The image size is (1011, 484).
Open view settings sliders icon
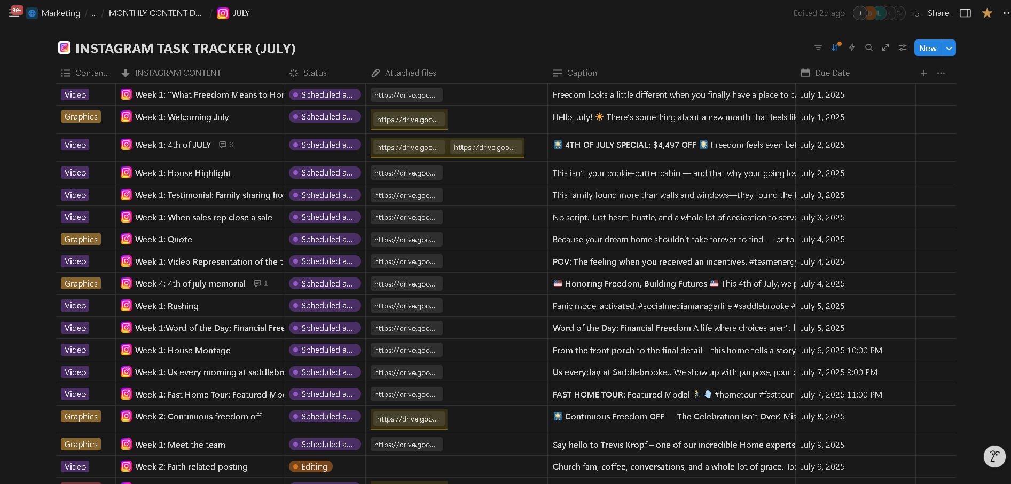click(903, 48)
